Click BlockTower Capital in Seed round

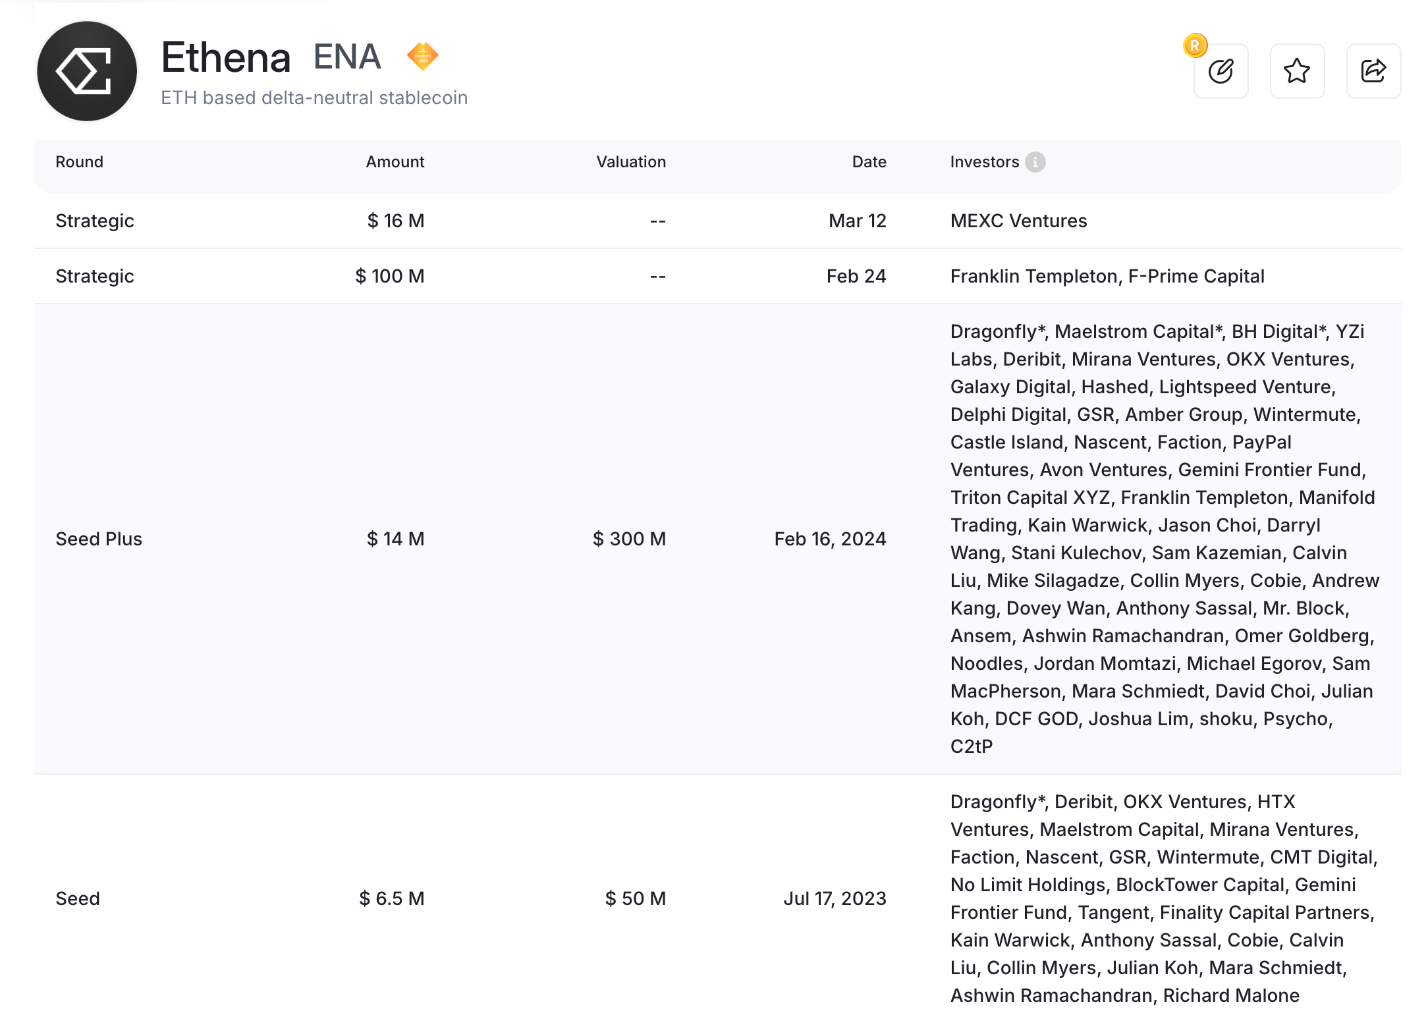(1200, 885)
